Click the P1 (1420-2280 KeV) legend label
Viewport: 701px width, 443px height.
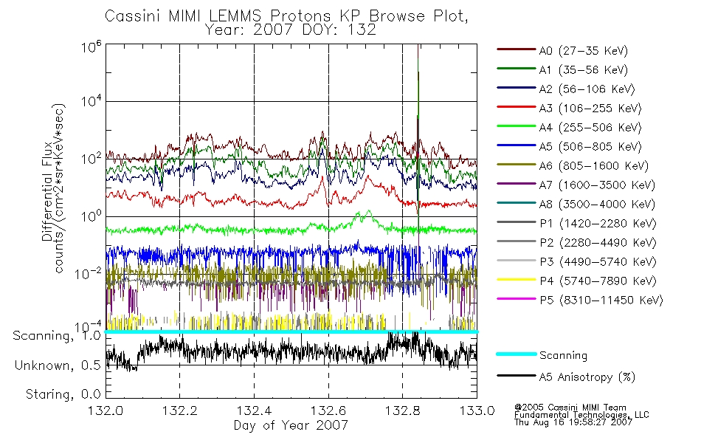[598, 223]
